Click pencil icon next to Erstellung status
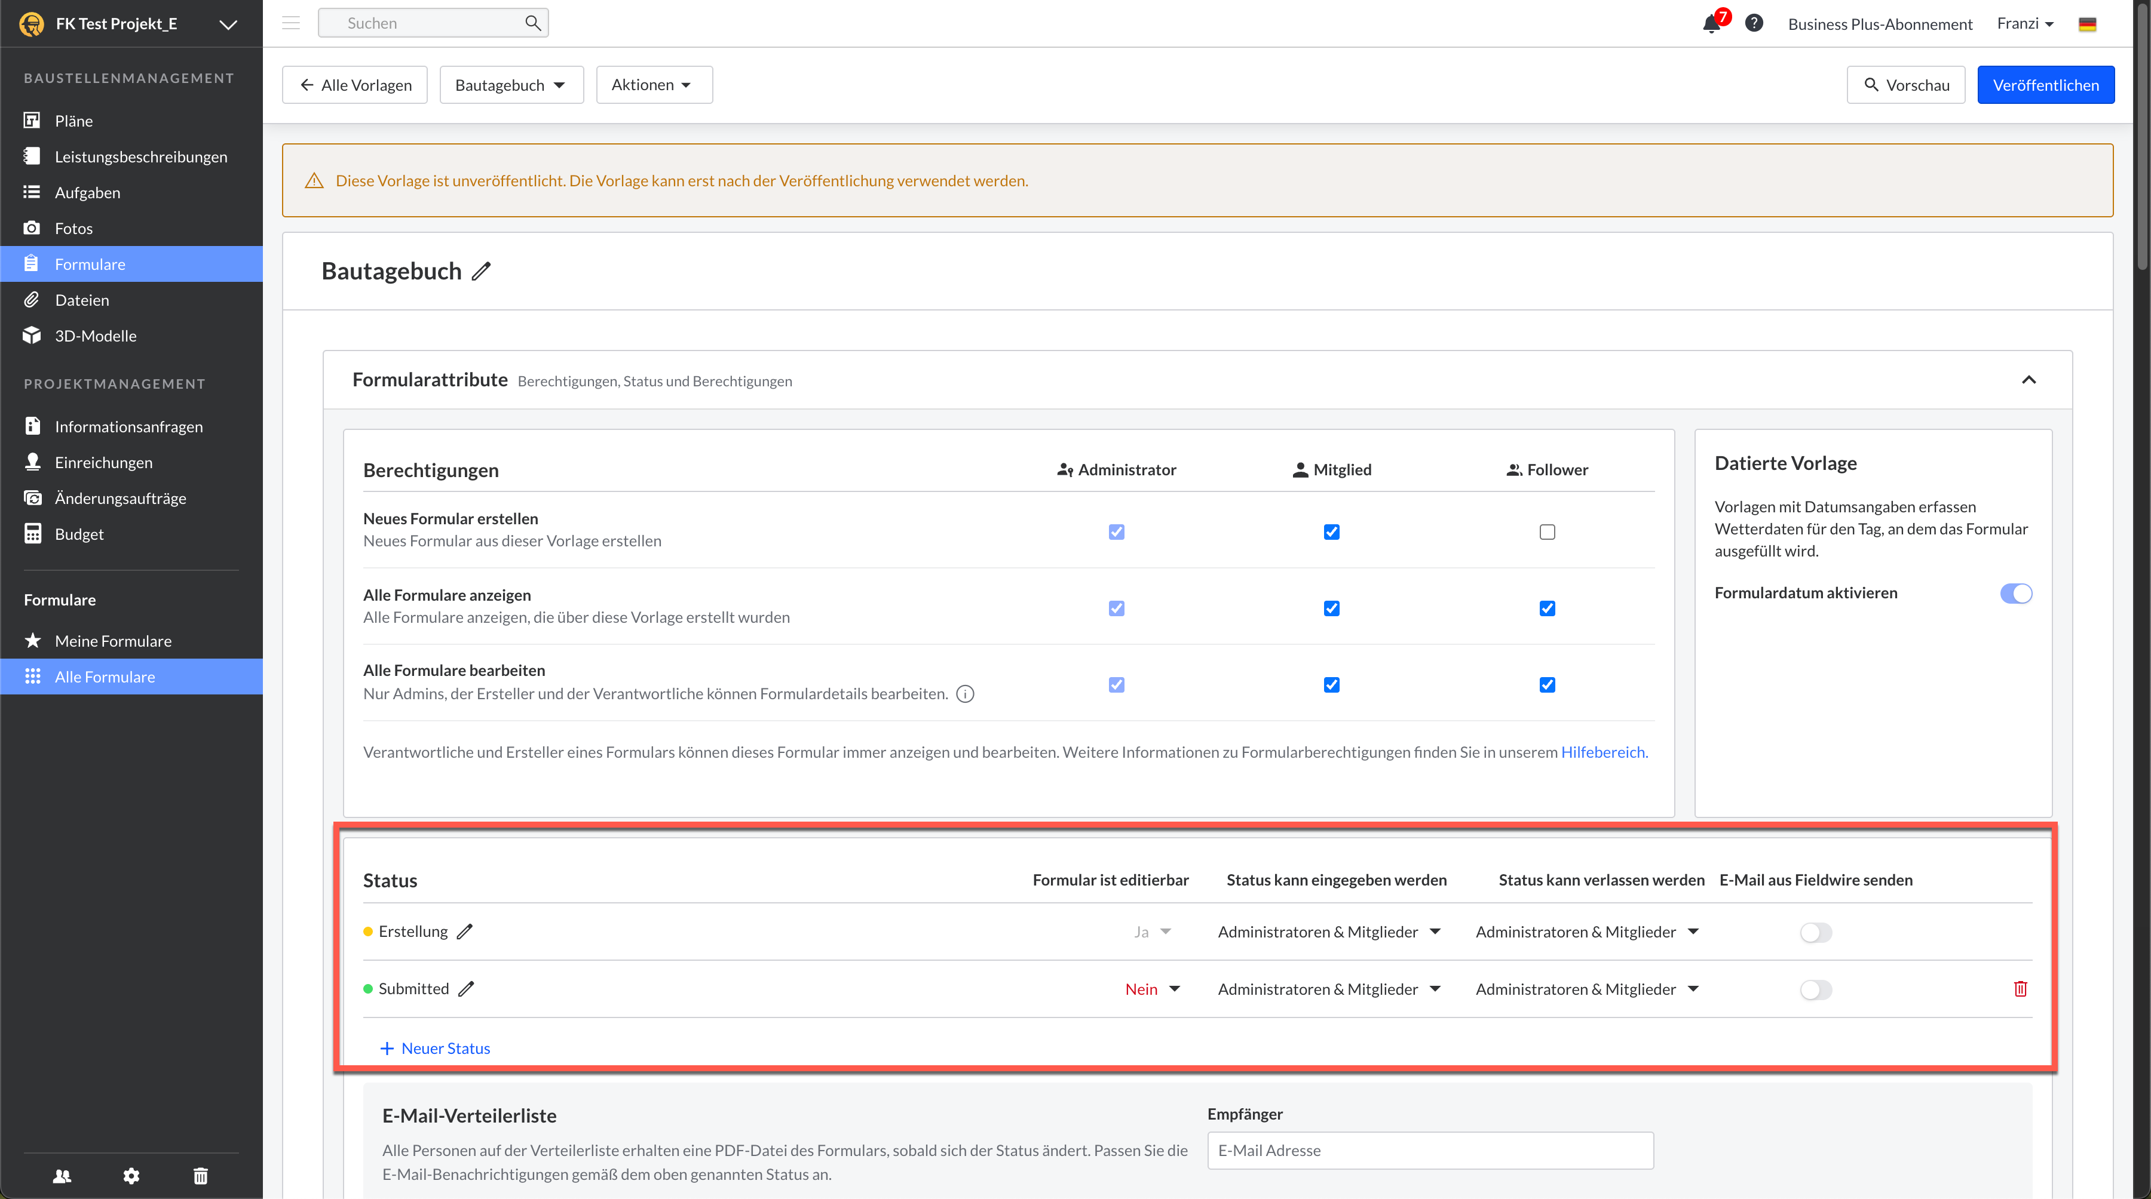2151x1199 pixels. [x=465, y=931]
